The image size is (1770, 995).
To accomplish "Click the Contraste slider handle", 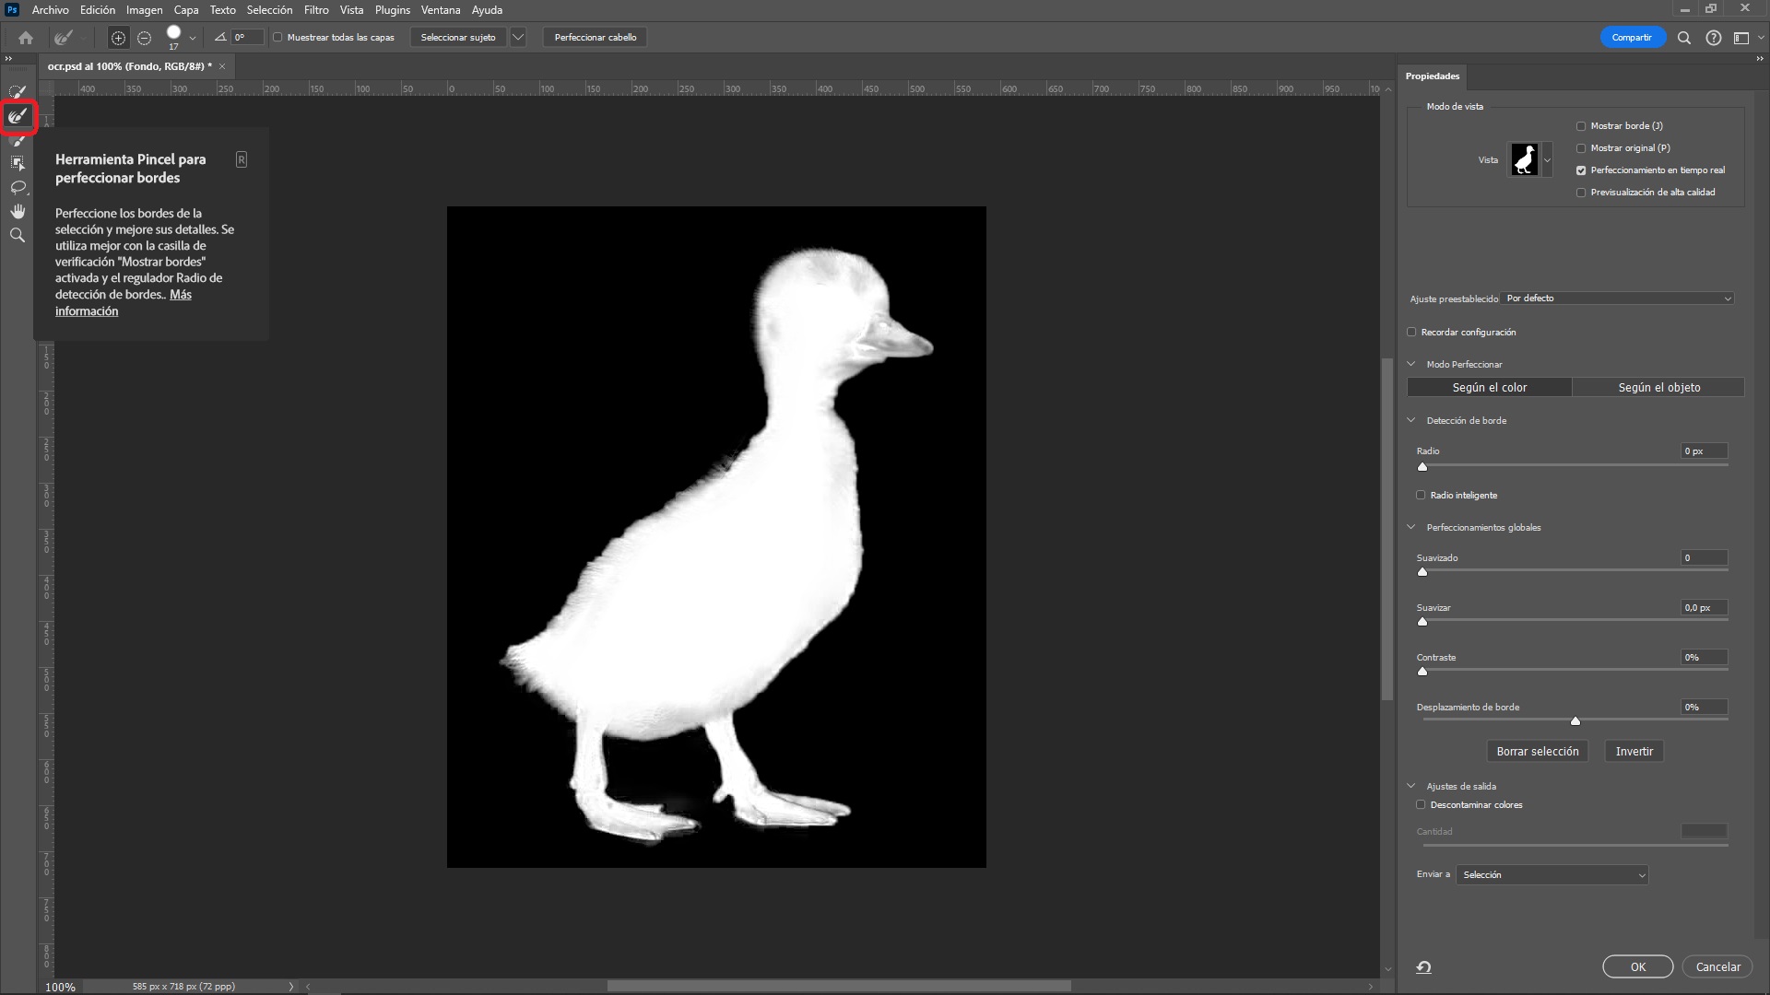I will [1422, 672].
